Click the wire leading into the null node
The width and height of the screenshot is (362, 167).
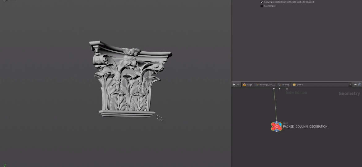[275, 105]
